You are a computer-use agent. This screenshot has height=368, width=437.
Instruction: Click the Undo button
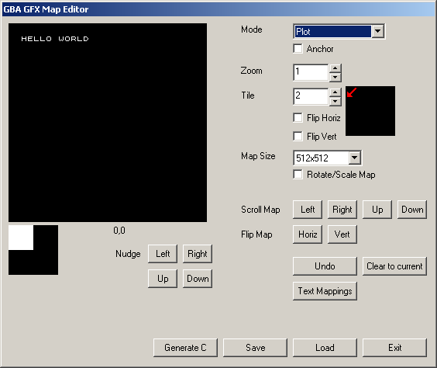[x=325, y=266]
